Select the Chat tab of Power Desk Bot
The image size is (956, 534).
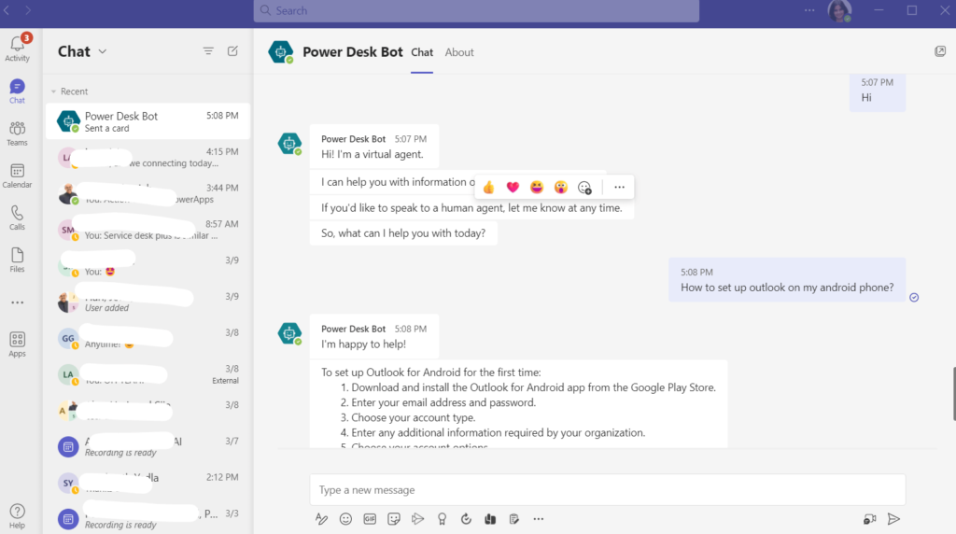[422, 52]
